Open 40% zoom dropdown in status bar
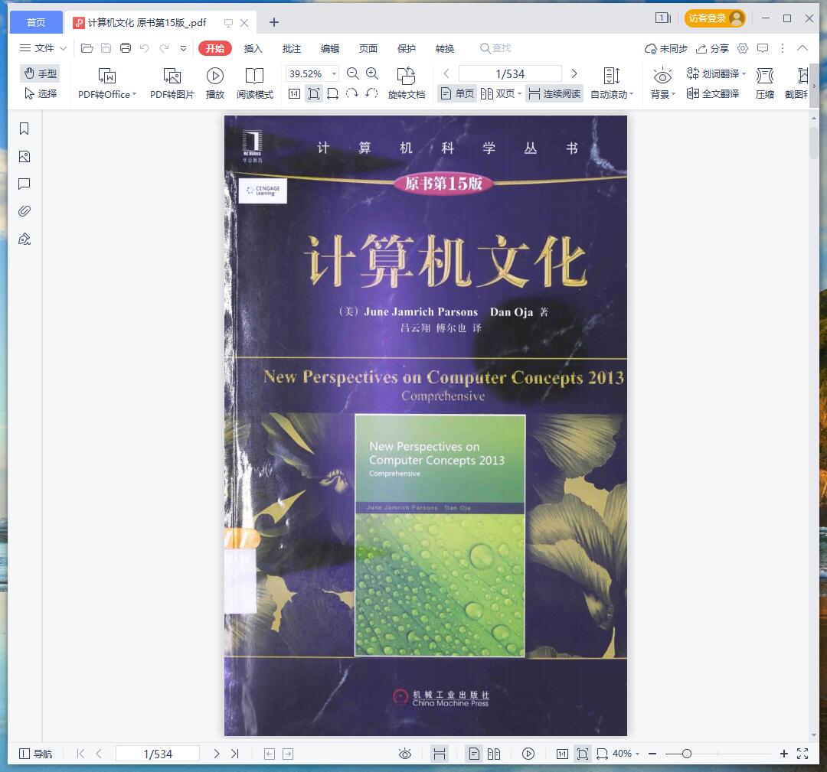 [x=625, y=754]
